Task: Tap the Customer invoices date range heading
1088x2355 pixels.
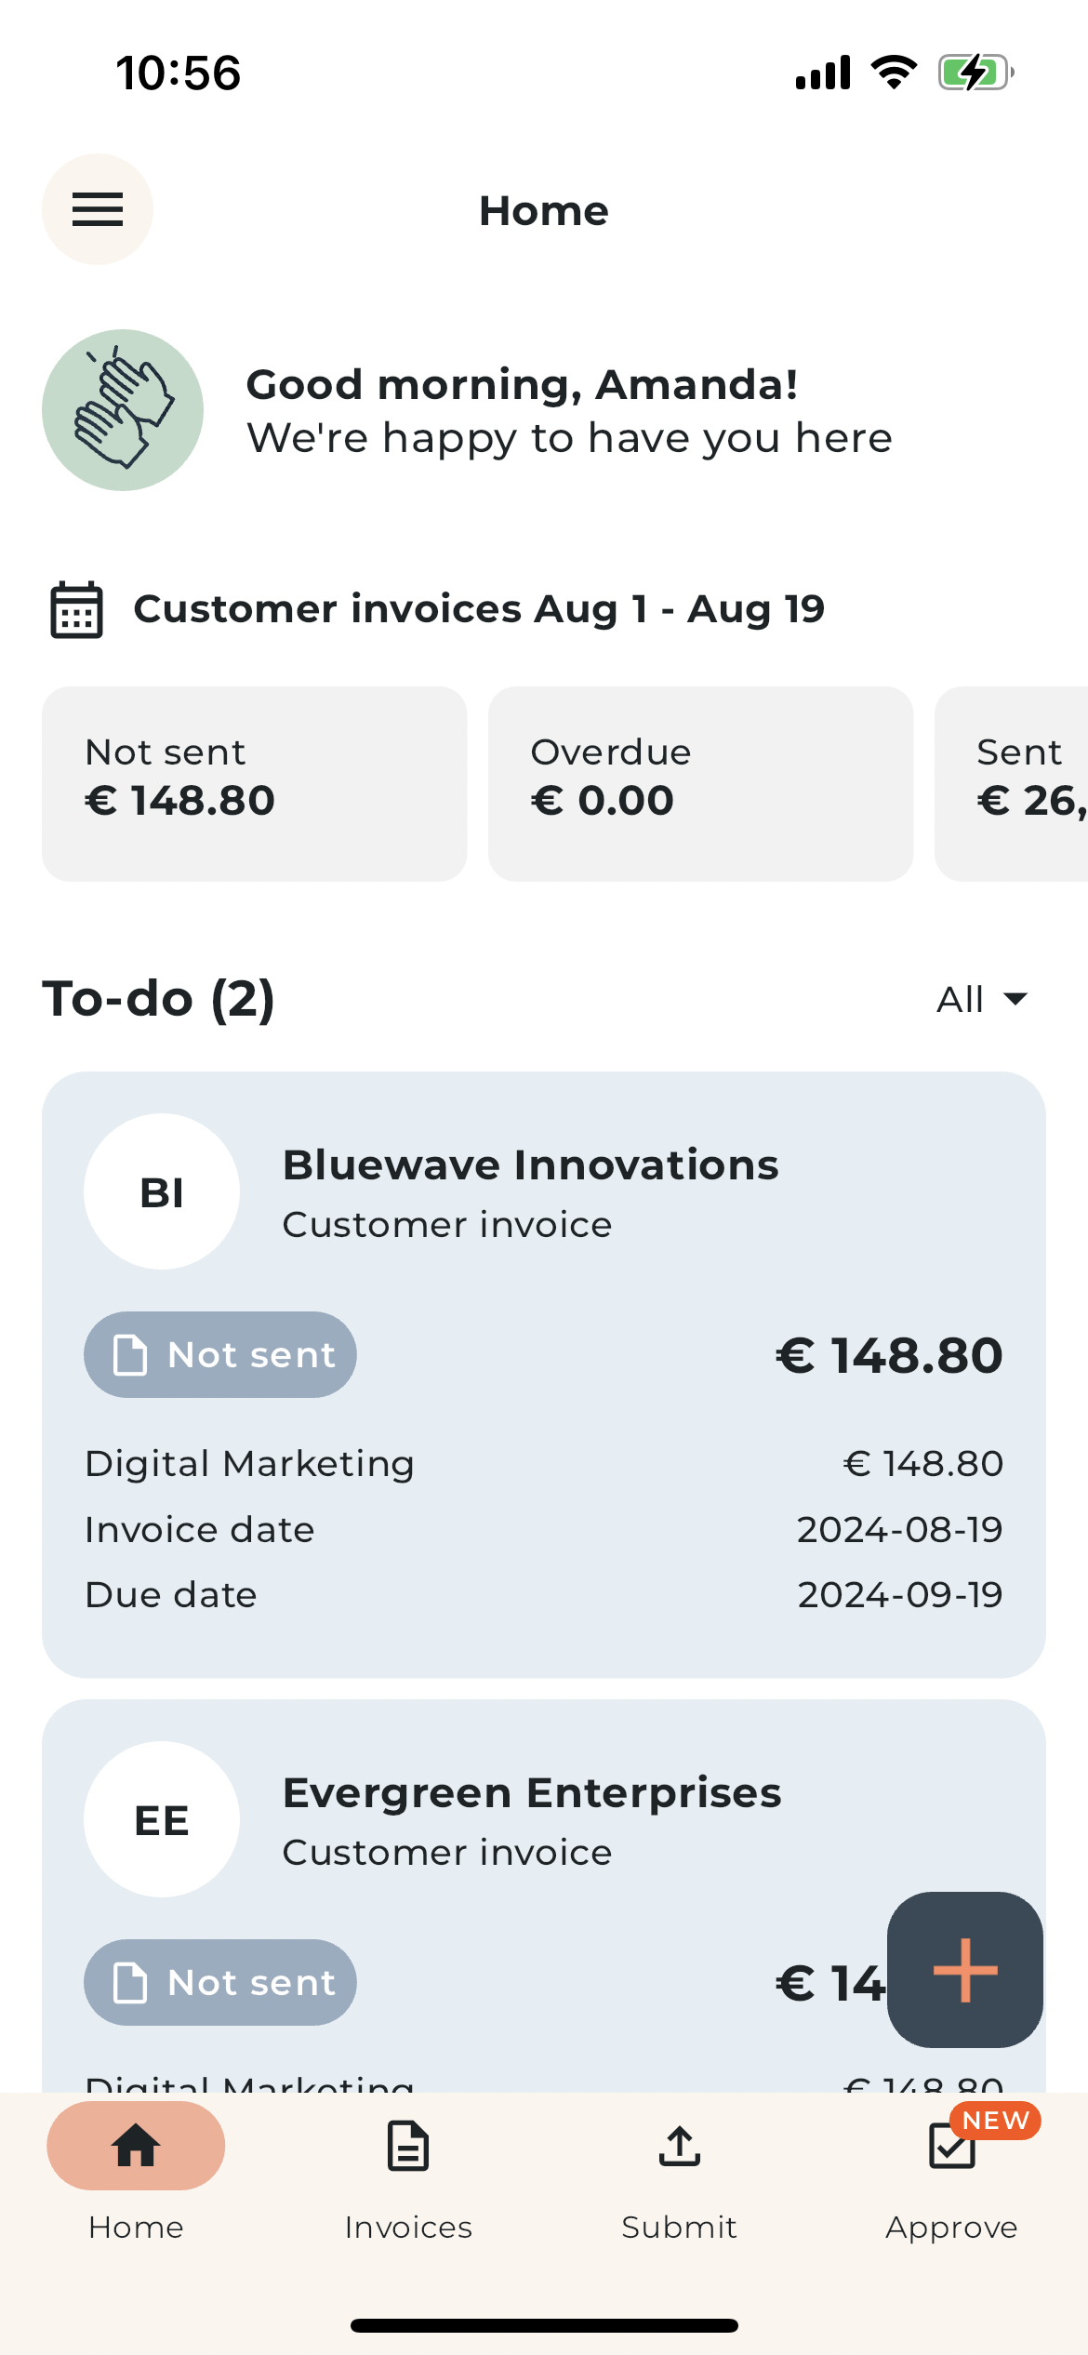Action: tap(479, 609)
